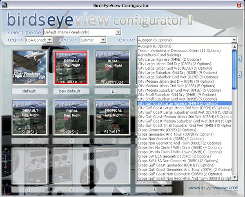Screen dimensions: 245x197
Task: Select the red-bordered DEFAULT 1024x1024 thumbnail
Action: (x=71, y=67)
